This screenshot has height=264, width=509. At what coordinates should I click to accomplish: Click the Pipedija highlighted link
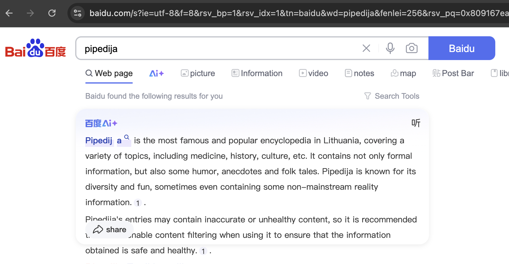pyautogui.click(x=103, y=141)
